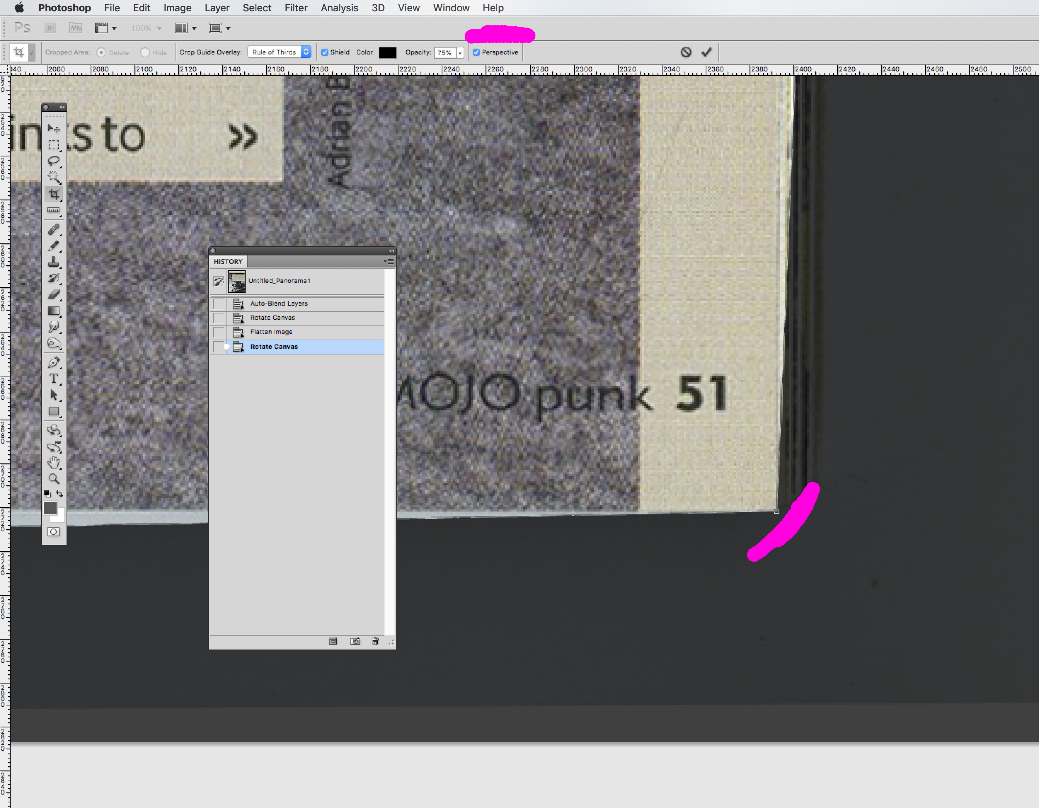Click the black shield Color swatch

click(387, 52)
